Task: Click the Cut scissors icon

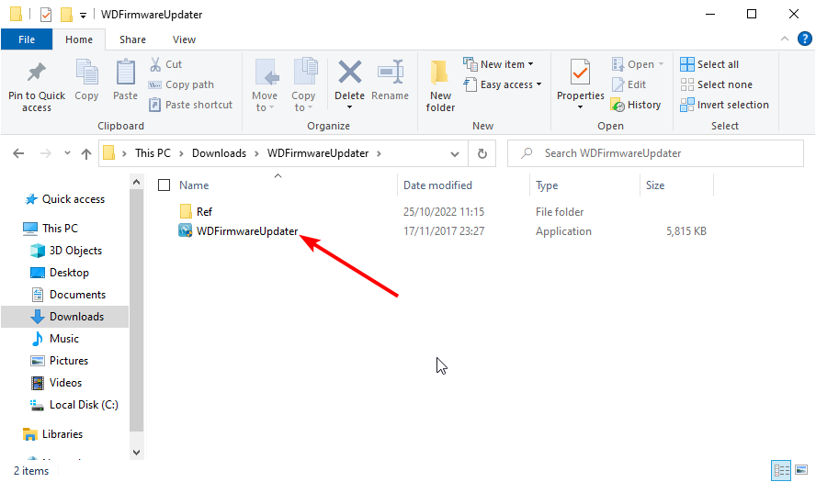Action: pyautogui.click(x=155, y=64)
